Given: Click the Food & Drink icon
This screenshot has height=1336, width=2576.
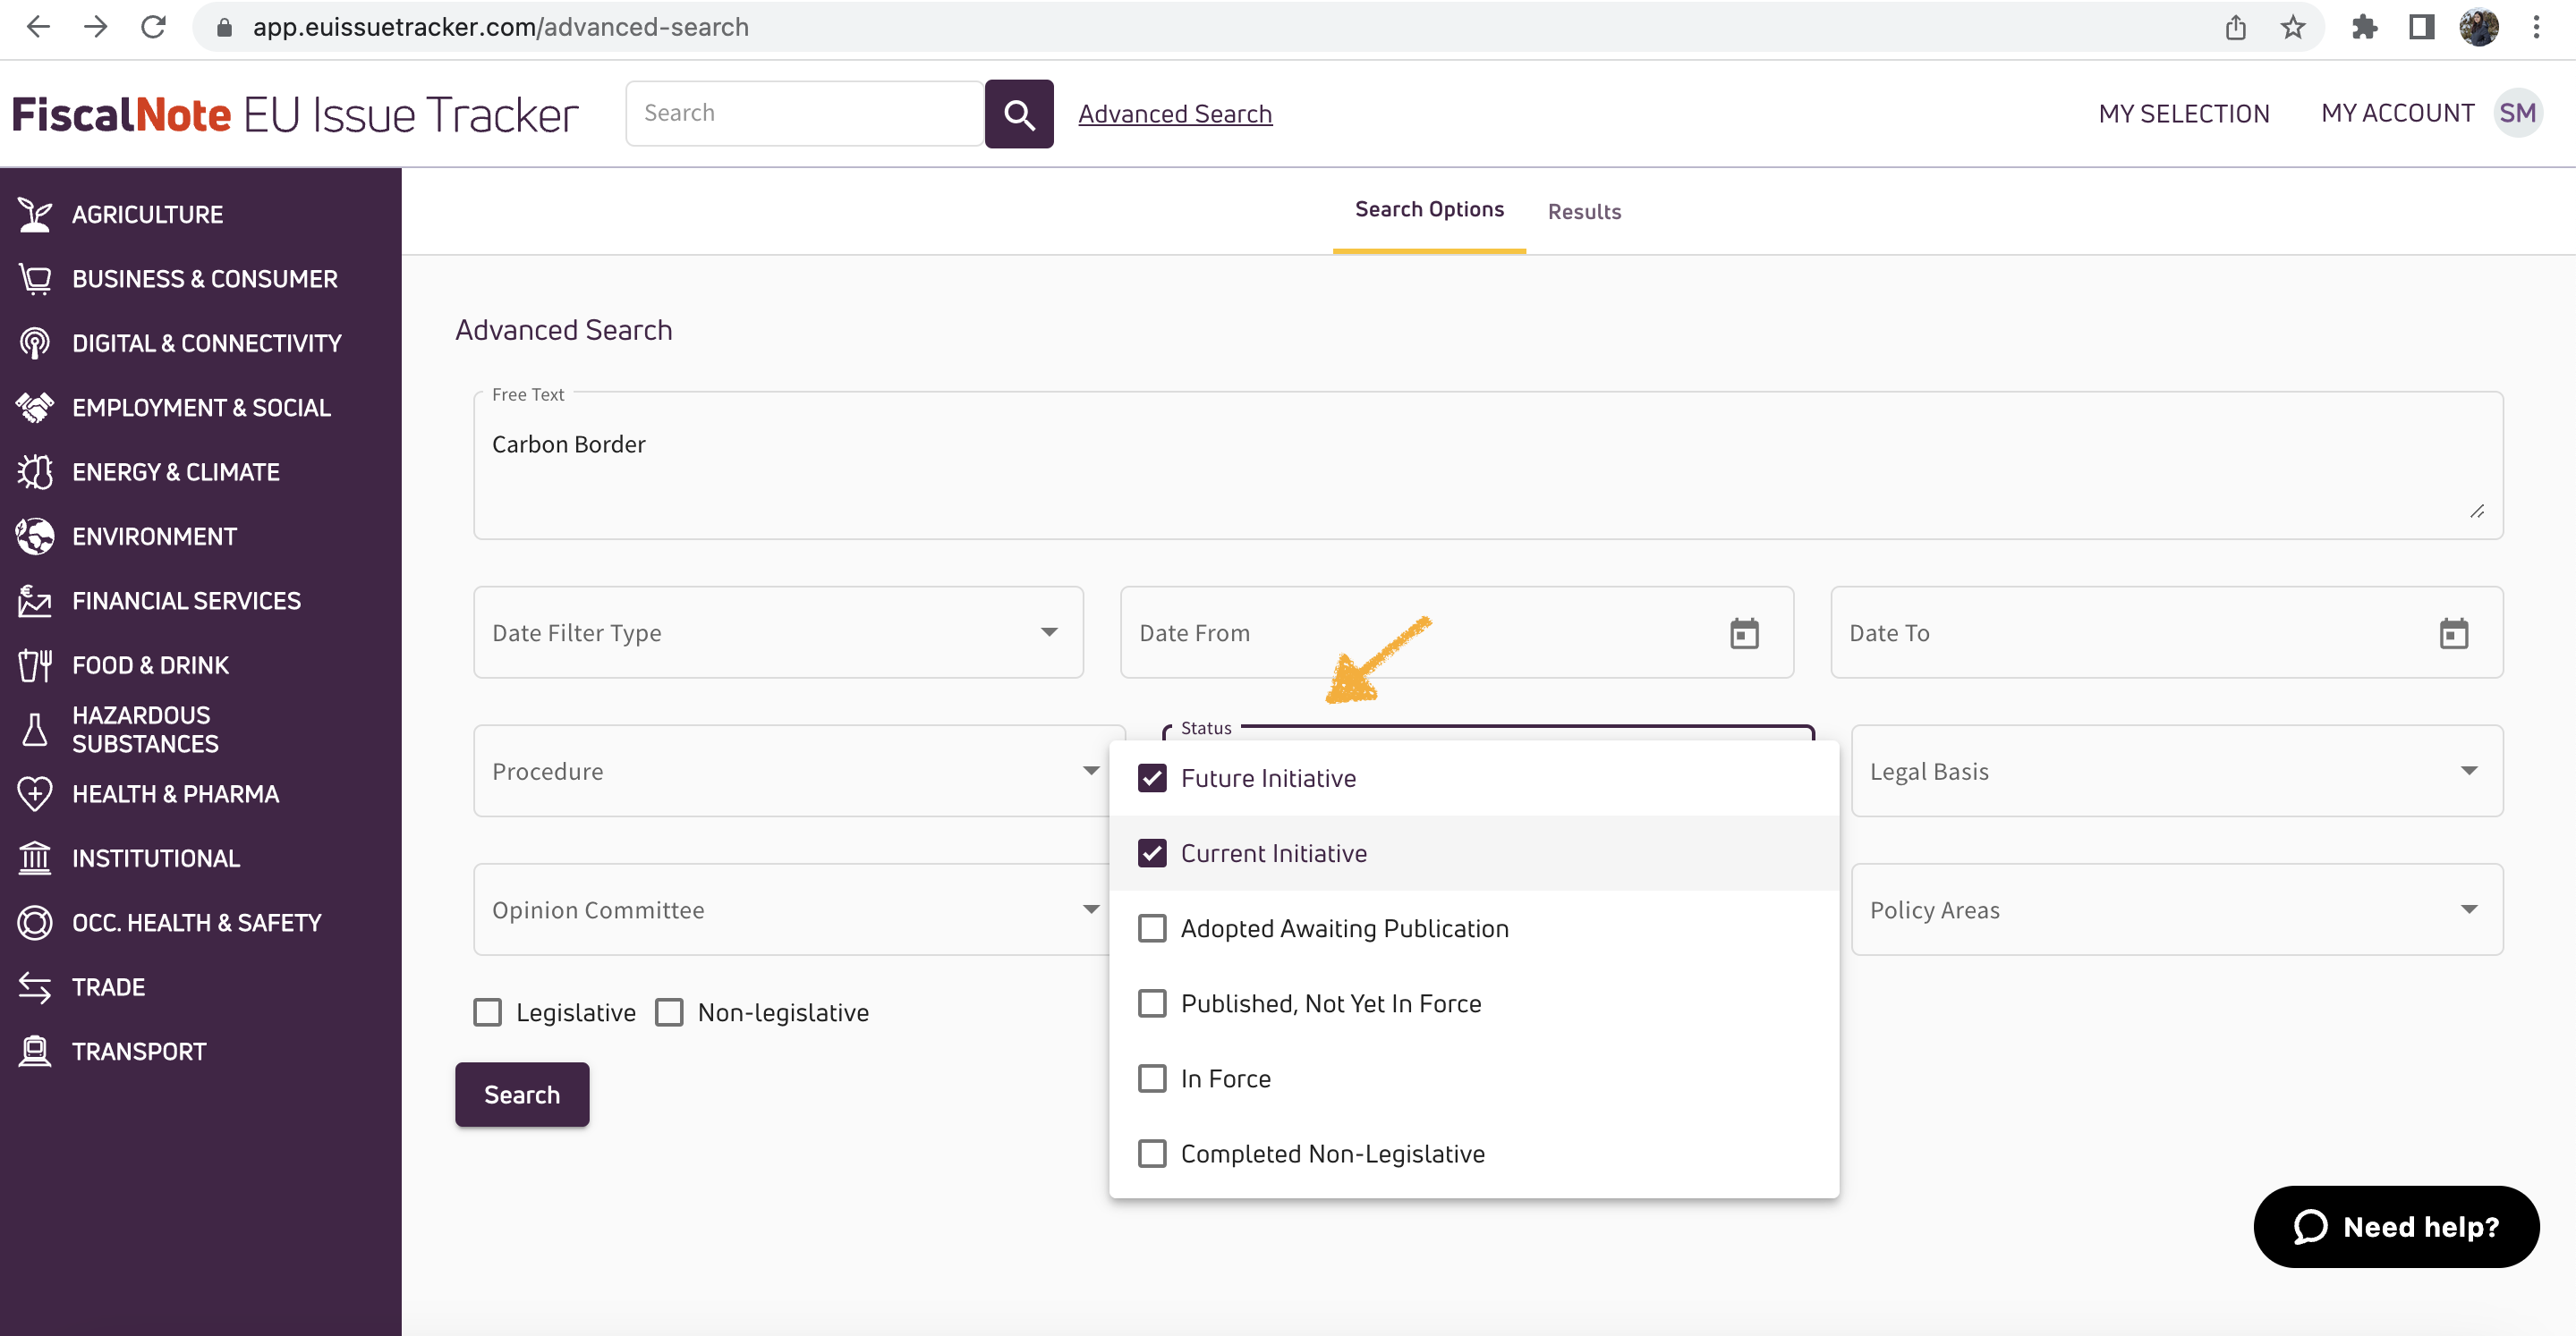Looking at the screenshot, I should coord(35,665).
